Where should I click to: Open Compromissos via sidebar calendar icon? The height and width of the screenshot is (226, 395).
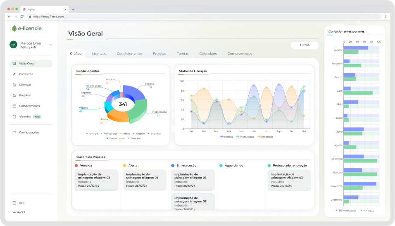click(x=14, y=106)
